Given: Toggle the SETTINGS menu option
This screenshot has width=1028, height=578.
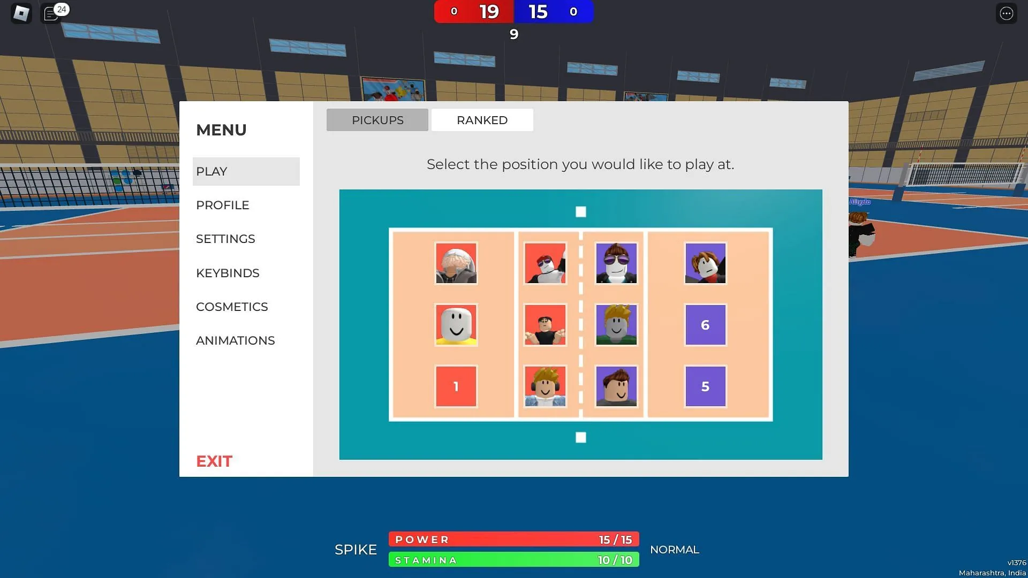Looking at the screenshot, I should tap(225, 239).
